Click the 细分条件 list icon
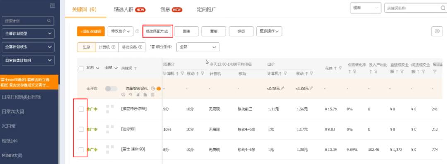Viewport: 447px width, 164px height. click(x=152, y=47)
